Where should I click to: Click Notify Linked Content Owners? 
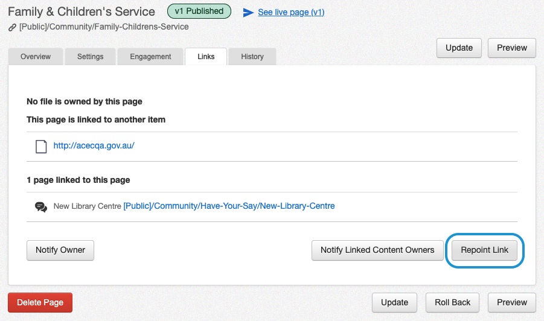[377, 250]
